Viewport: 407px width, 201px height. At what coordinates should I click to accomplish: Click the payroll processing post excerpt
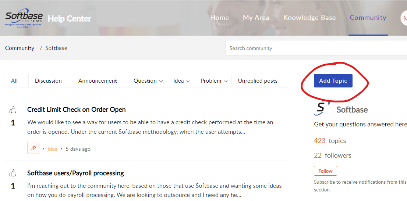coord(155,190)
